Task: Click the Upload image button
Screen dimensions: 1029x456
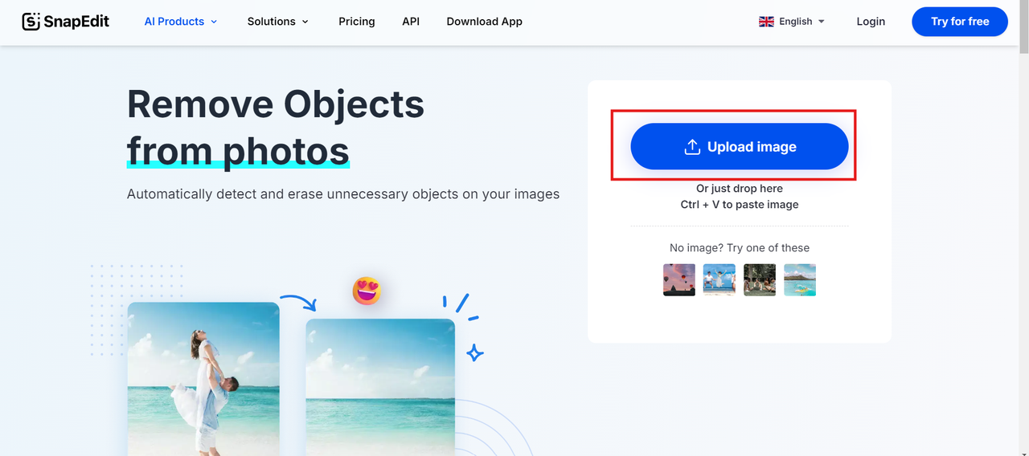Action: coord(739,147)
